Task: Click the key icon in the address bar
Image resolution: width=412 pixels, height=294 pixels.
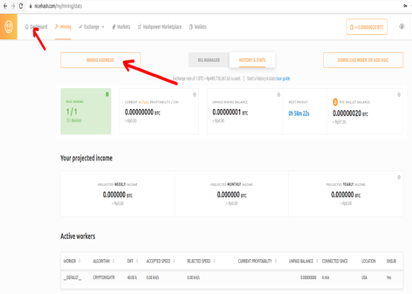Action: [x=405, y=6]
